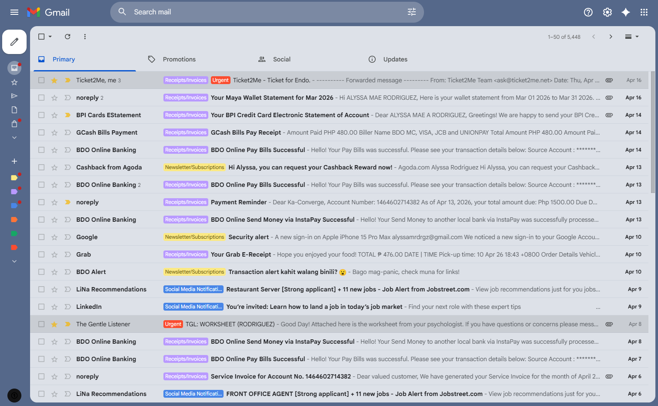This screenshot has width=658, height=406.
Task: Select the Grab email checkbox
Action: [x=41, y=254]
